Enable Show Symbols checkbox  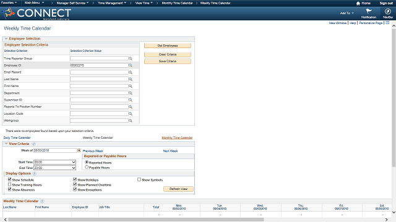point(139,179)
